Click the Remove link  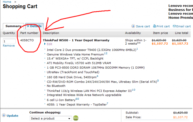9,45
